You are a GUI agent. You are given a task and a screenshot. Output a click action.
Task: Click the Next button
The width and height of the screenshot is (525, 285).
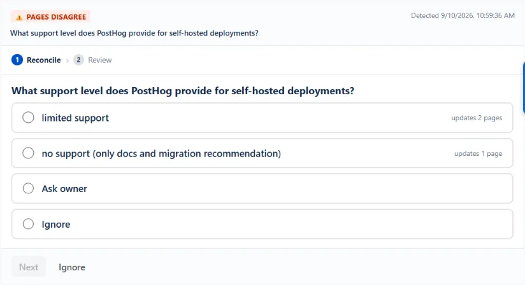point(29,267)
